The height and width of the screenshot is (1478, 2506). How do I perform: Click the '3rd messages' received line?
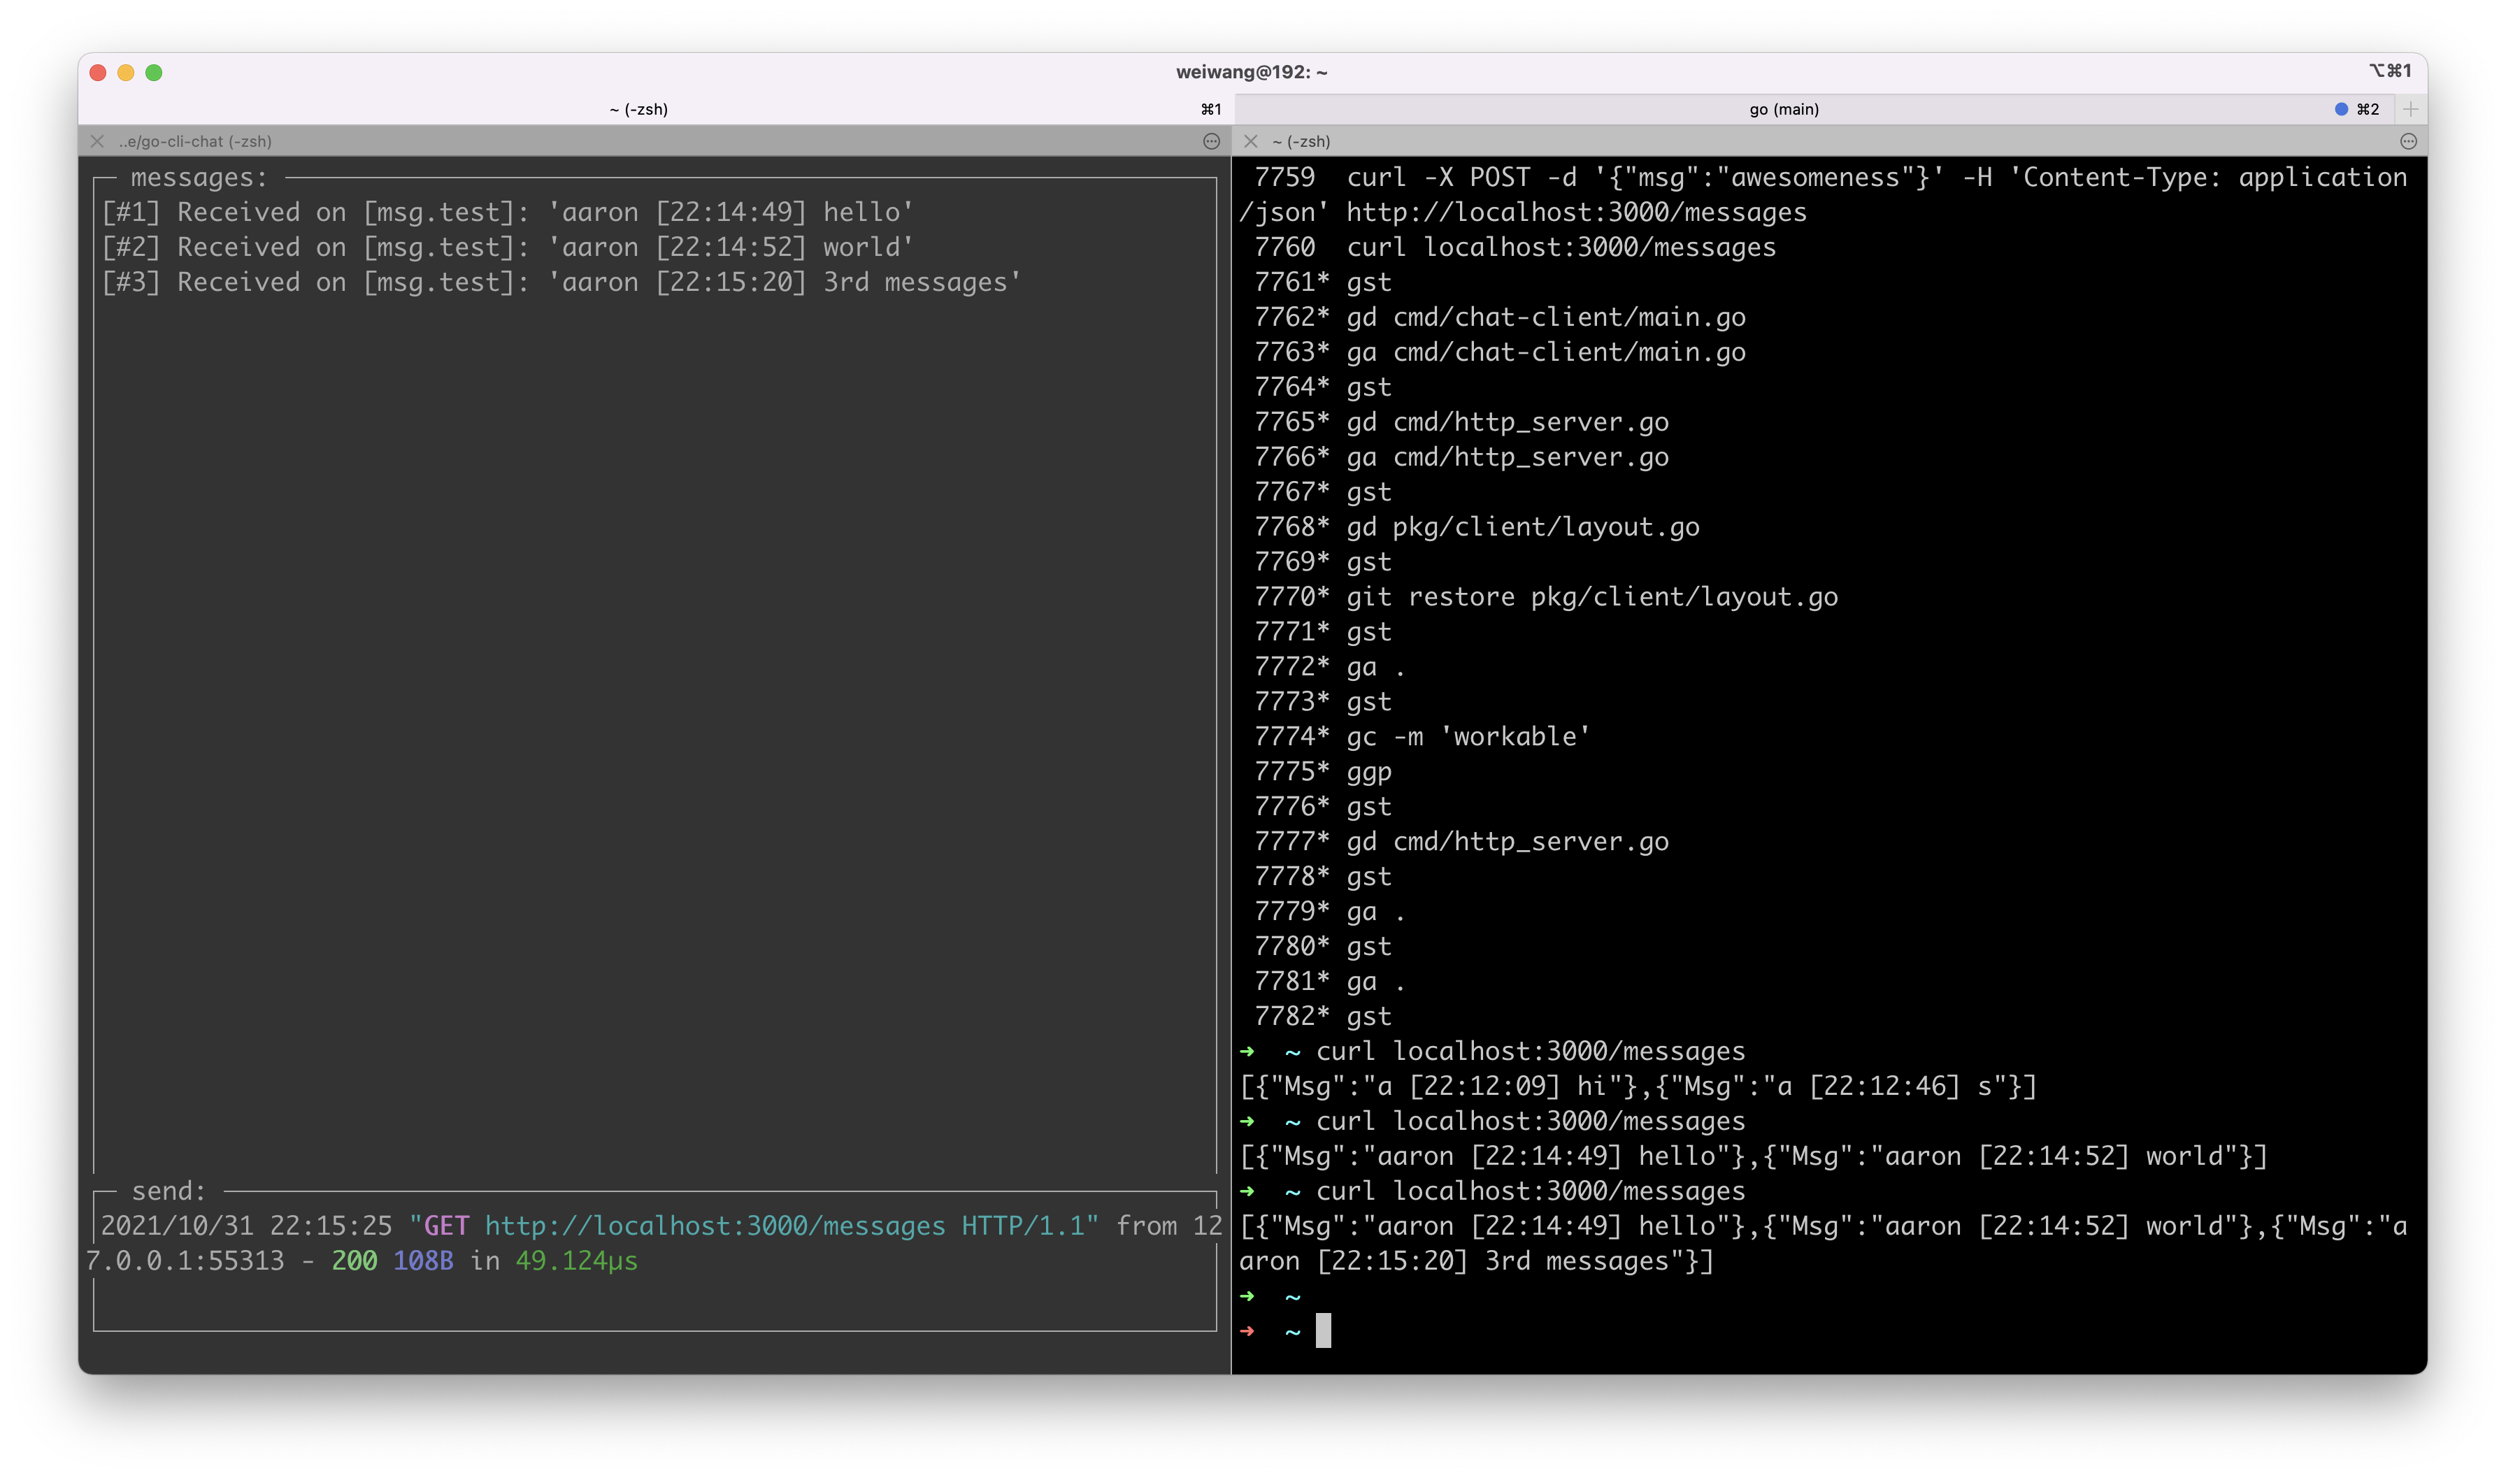pos(561,283)
